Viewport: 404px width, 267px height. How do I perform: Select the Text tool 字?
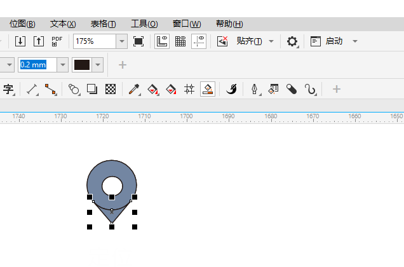pyautogui.click(x=8, y=89)
